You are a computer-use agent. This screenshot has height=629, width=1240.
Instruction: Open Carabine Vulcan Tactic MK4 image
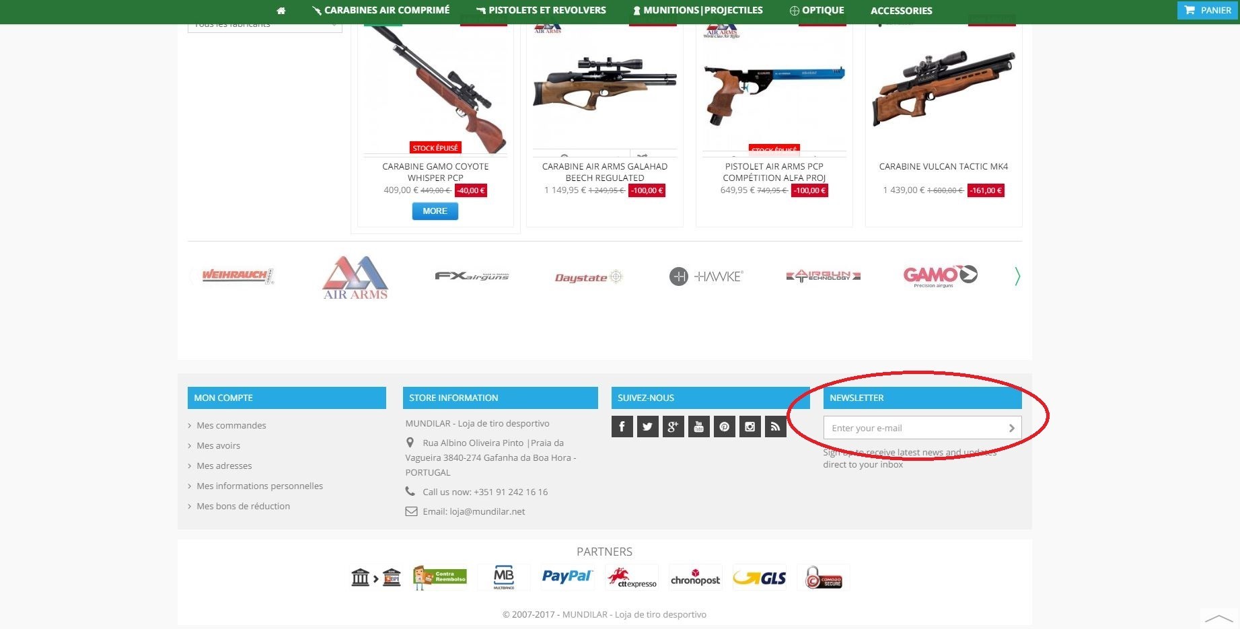coord(943,87)
